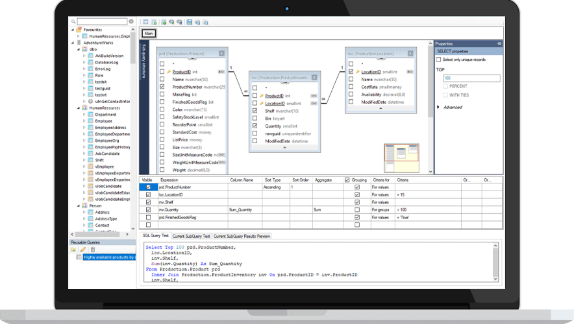Click the AdventureWorks database icon
This screenshot has width=574, height=324.
[x=79, y=43]
